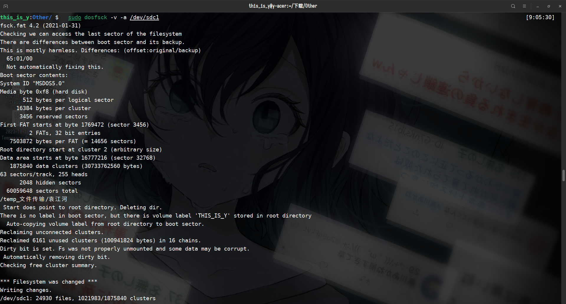Click '2048 hidden sectors' line
Viewport: 566px width, 304px height.
click(50, 183)
